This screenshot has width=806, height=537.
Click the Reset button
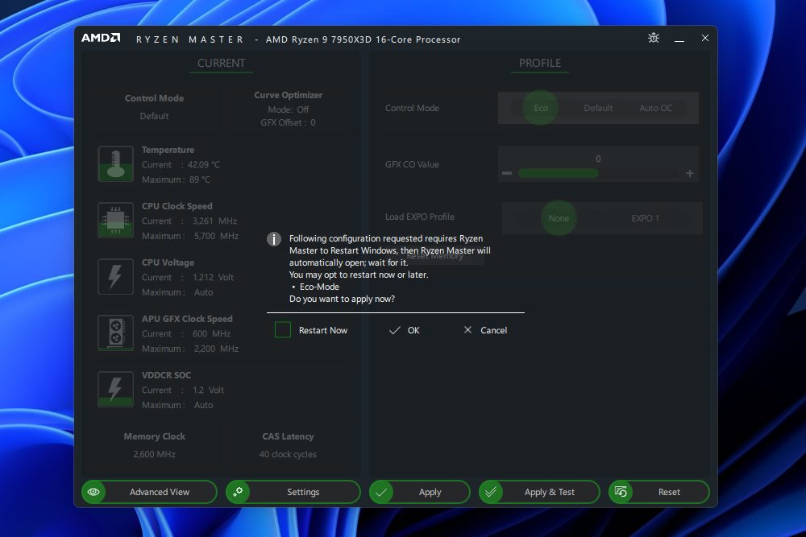click(659, 492)
